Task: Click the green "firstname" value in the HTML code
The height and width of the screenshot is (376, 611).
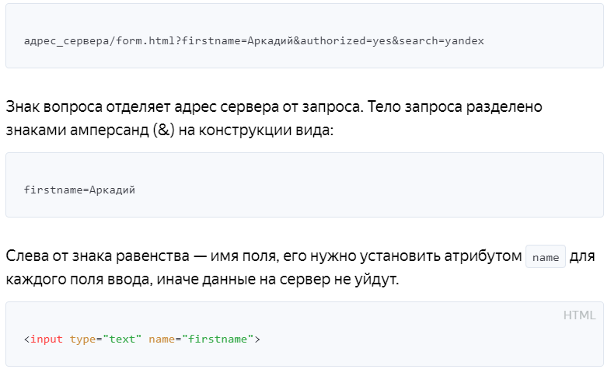Action: (218, 339)
